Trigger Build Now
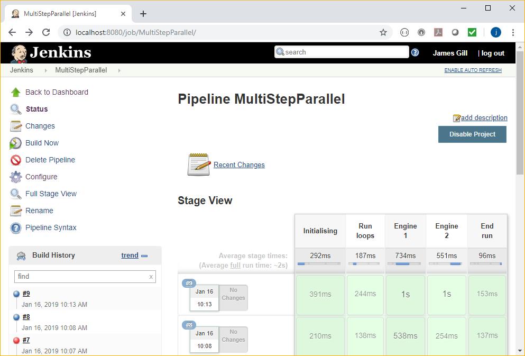The image size is (525, 356). coord(42,143)
